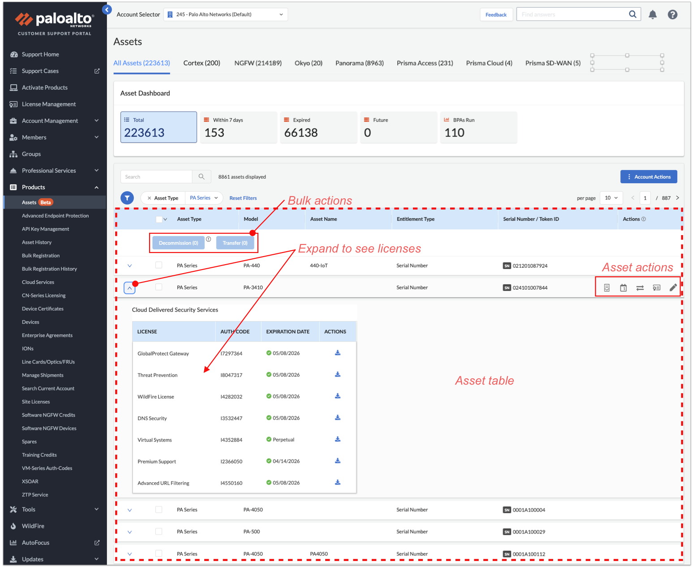Click the blue filter funnel icon
The image size is (696, 570).
pos(127,198)
